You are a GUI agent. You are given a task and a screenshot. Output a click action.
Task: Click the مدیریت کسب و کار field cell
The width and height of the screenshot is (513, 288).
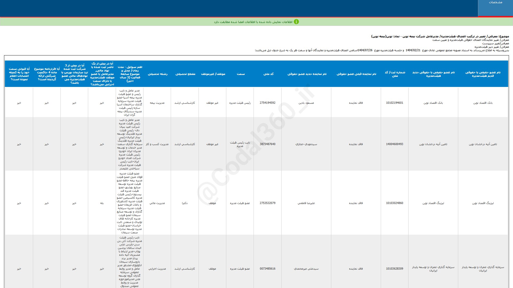click(x=157, y=144)
